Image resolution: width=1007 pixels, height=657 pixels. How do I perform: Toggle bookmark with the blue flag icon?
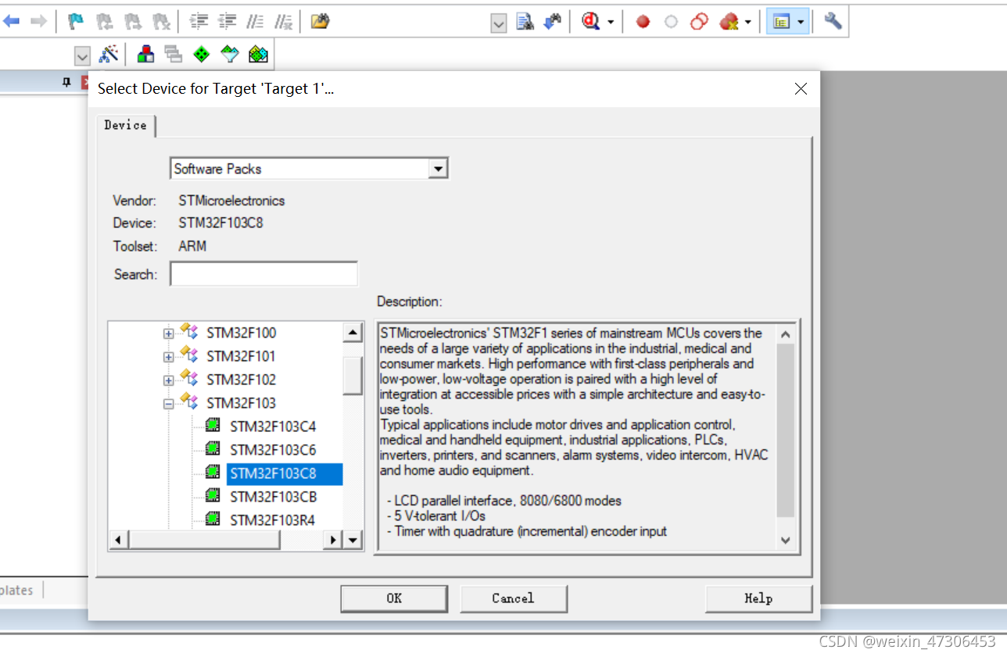(x=76, y=22)
